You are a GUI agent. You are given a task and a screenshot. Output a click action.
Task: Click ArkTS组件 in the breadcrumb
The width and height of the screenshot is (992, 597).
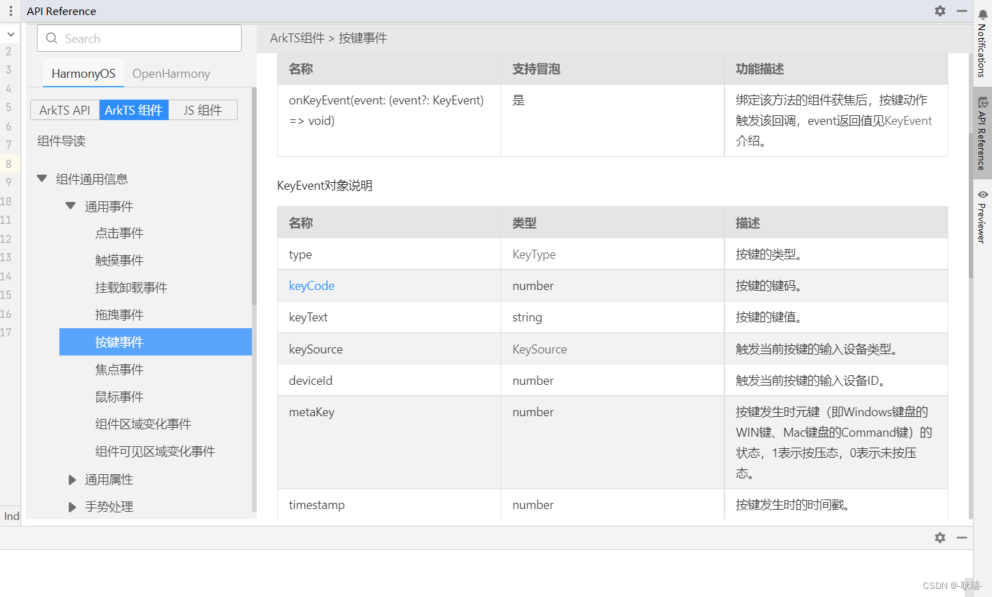coord(297,38)
